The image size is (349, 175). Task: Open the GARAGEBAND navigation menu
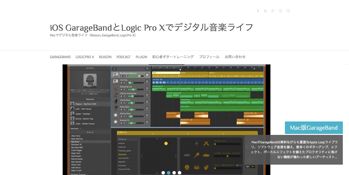(x=60, y=57)
